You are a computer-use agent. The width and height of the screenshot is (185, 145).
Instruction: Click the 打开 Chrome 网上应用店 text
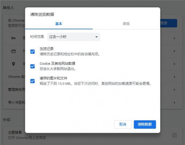[x=27, y=138]
